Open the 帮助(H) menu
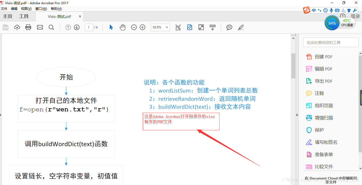This screenshot has width=362, height=185. pos(56,9)
